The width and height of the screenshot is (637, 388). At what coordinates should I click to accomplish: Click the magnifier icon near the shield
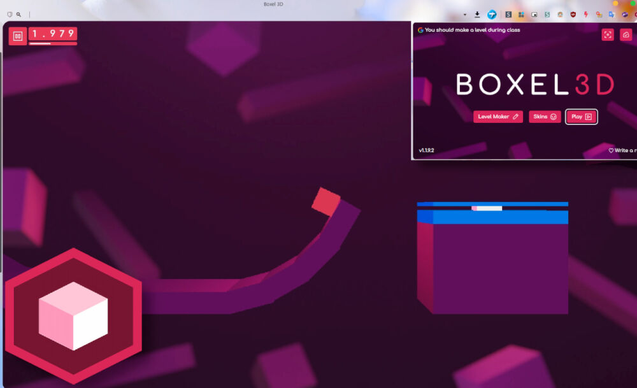(x=17, y=13)
